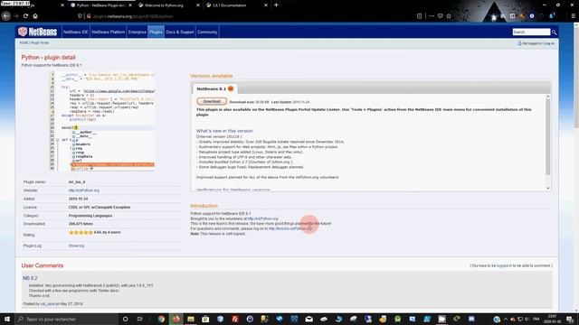Open the Cortana circle icon in taskbar

point(125,319)
